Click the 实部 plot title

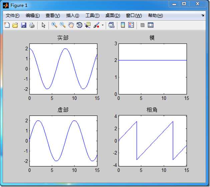63,38
